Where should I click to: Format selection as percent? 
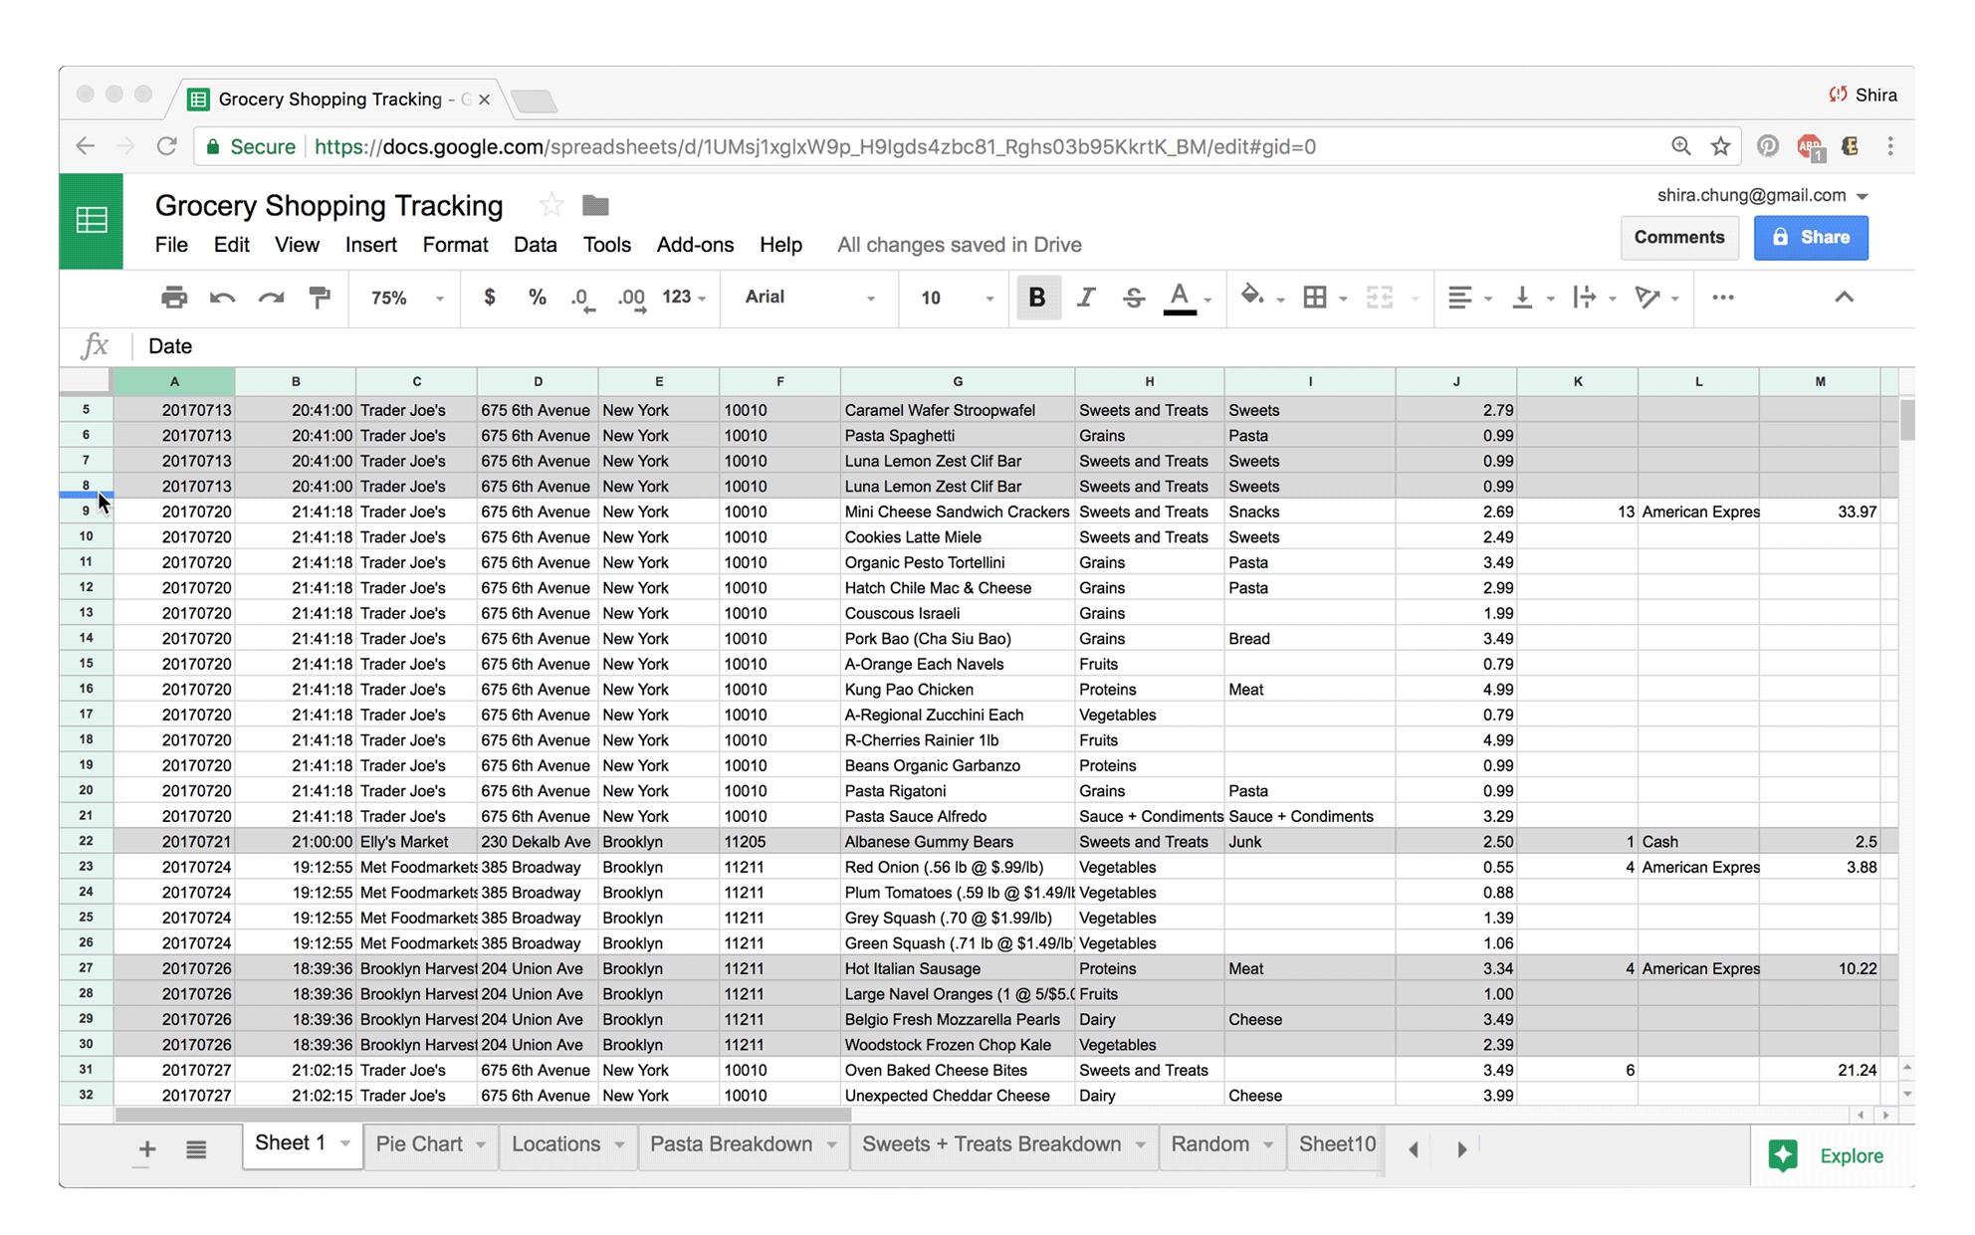coord(537,298)
